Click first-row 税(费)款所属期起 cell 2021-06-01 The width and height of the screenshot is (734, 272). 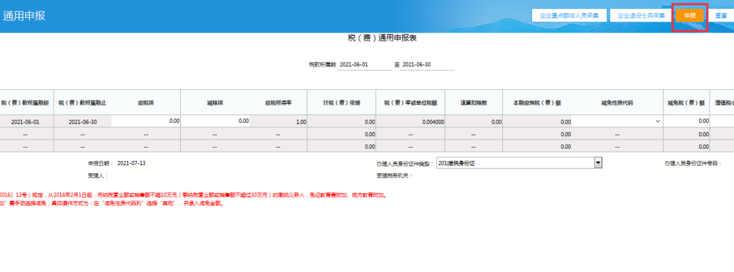click(25, 121)
